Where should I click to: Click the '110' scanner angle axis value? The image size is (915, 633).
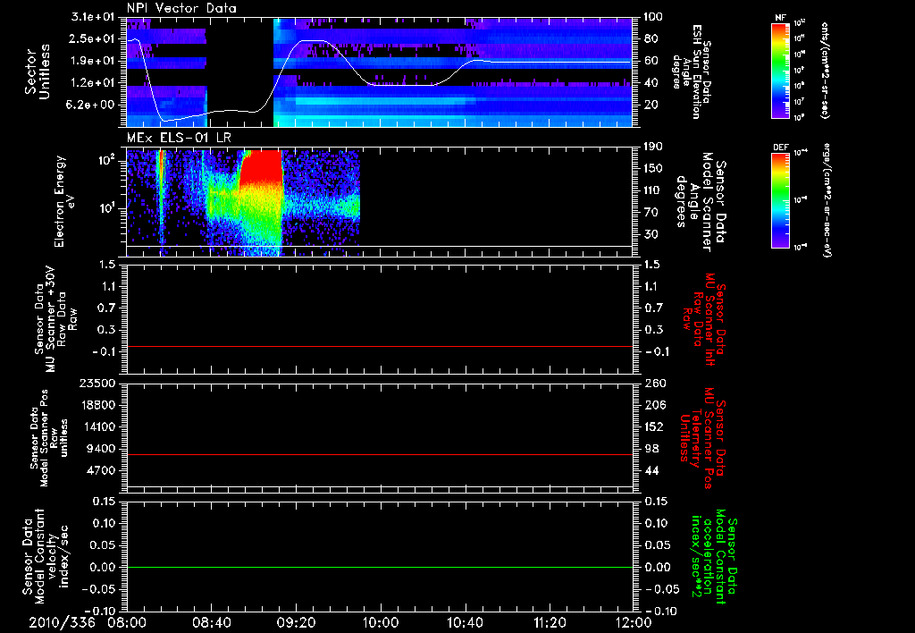653,190
